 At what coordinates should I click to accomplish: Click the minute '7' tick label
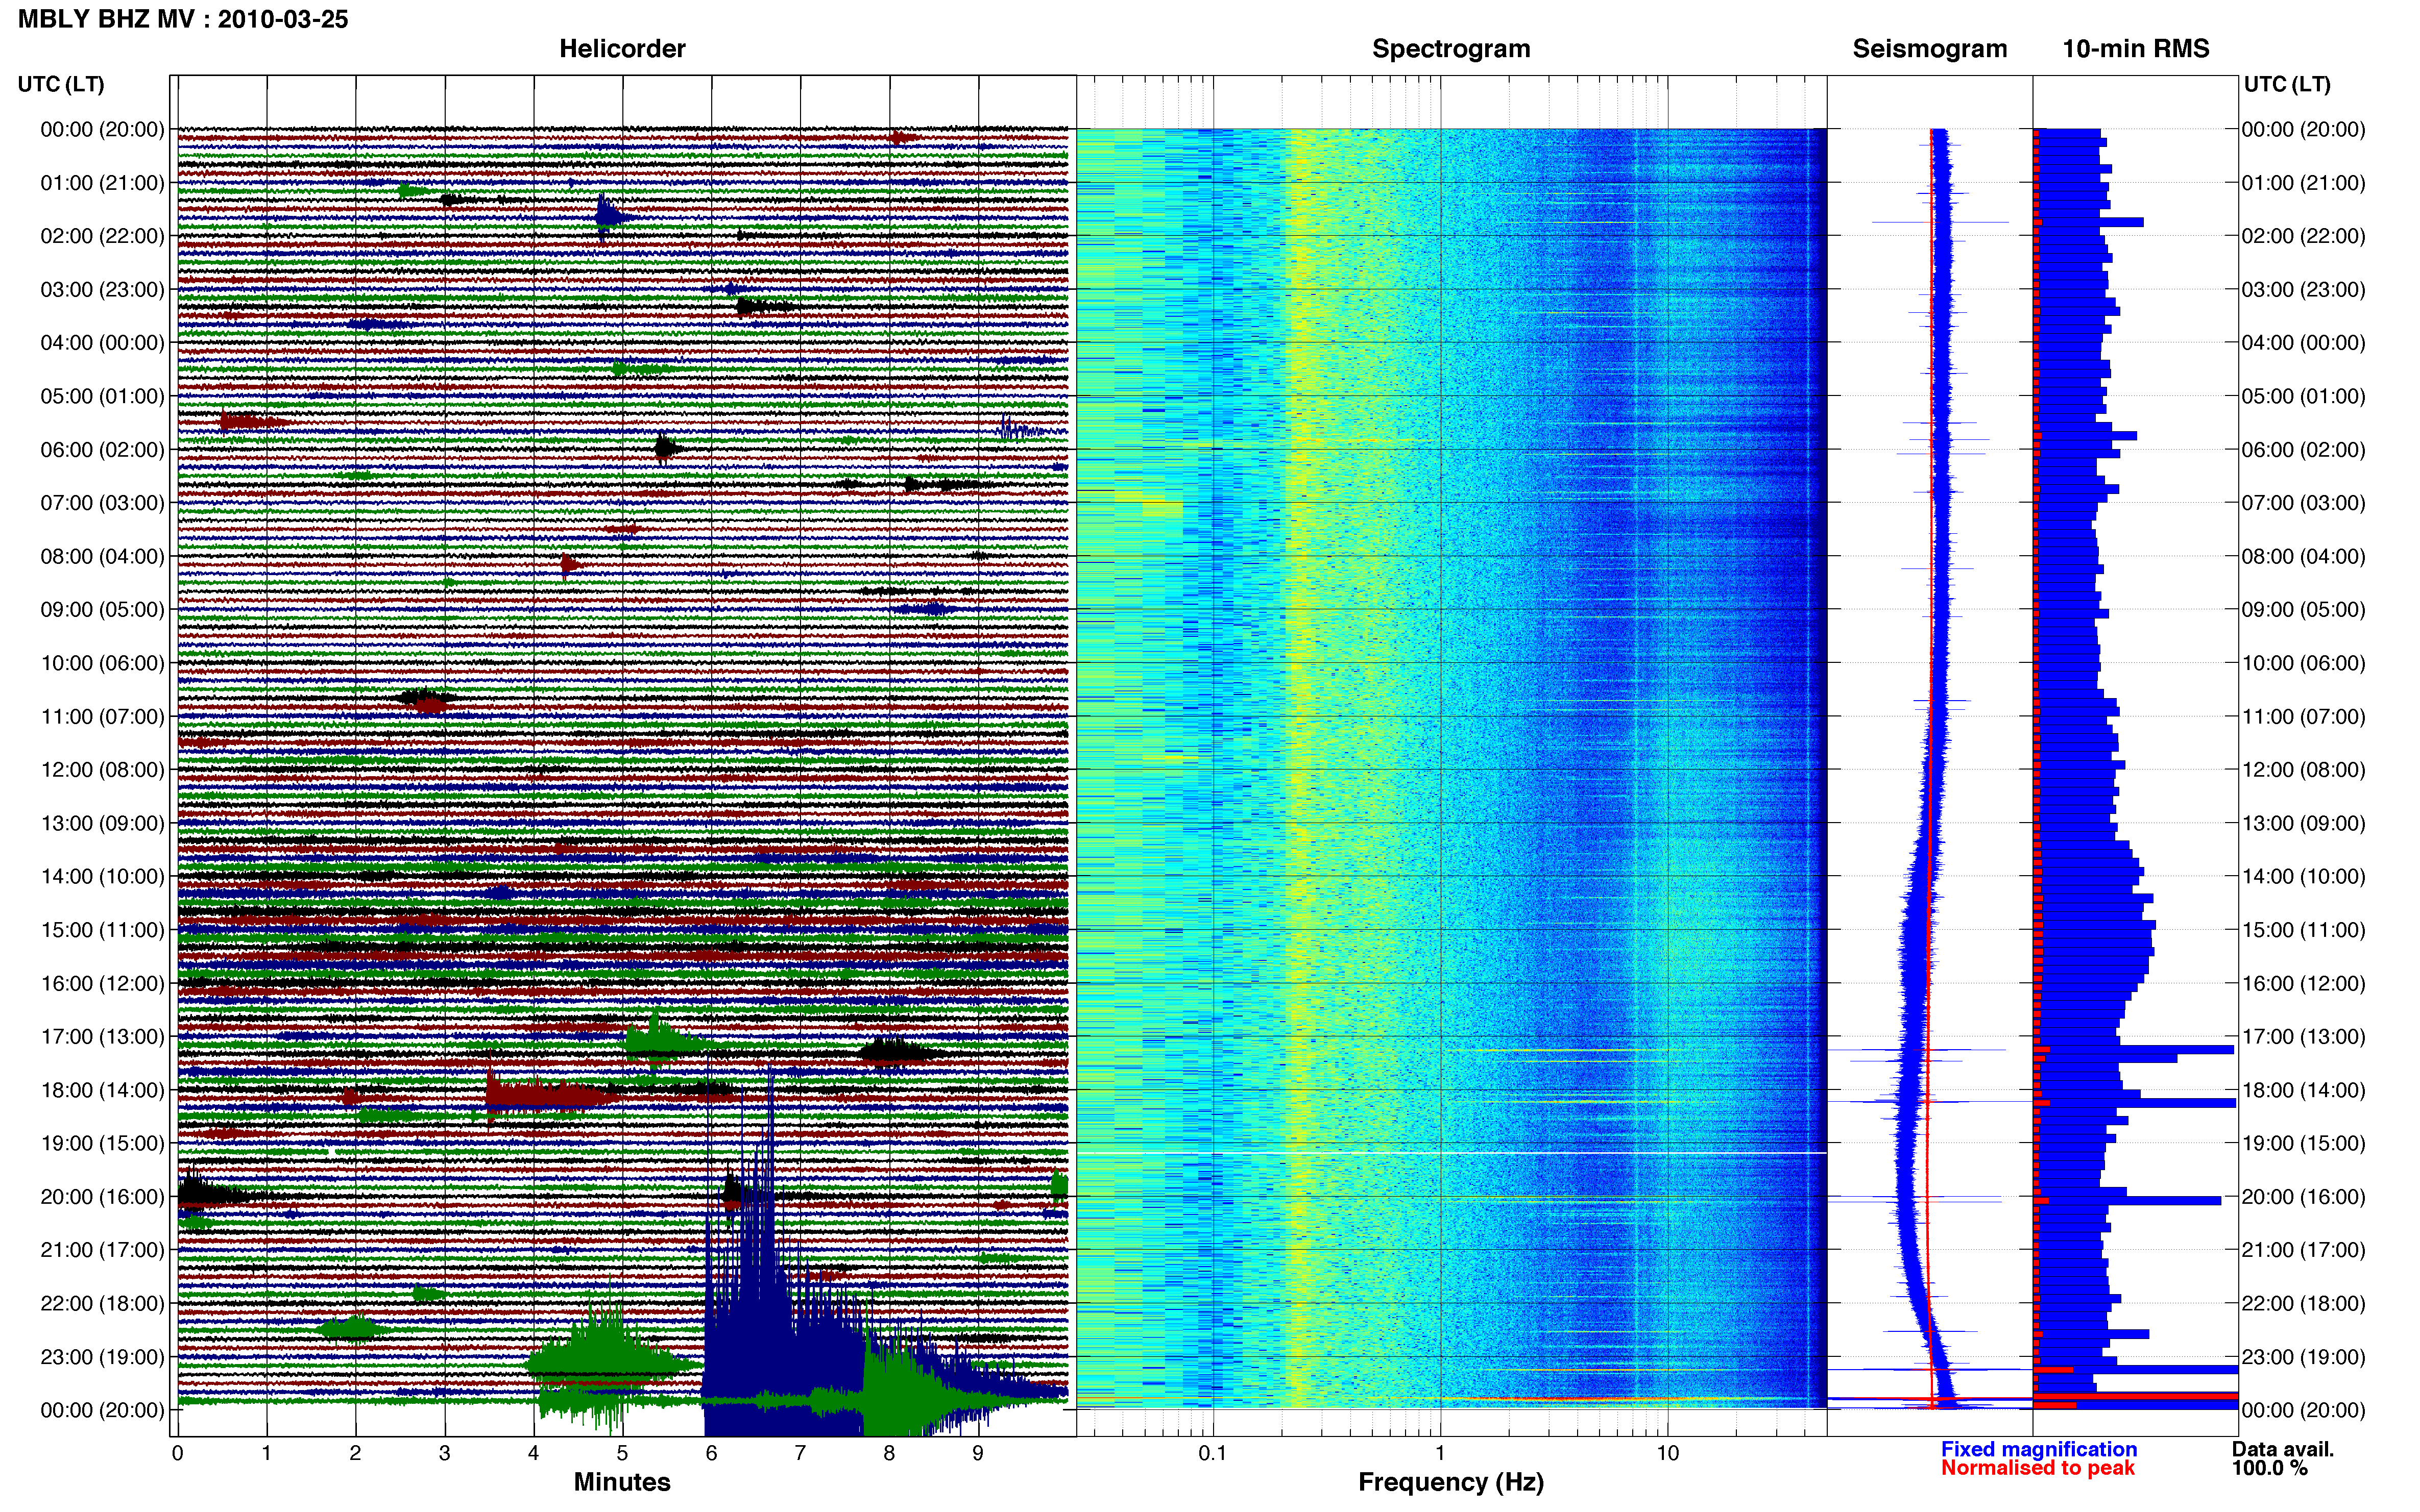(x=800, y=1453)
